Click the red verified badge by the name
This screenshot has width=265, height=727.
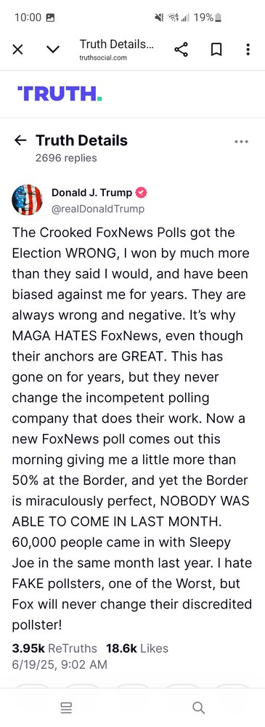click(141, 193)
